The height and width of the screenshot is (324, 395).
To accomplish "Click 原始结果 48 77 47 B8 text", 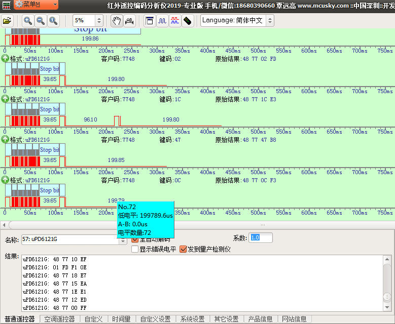I will point(246,140).
